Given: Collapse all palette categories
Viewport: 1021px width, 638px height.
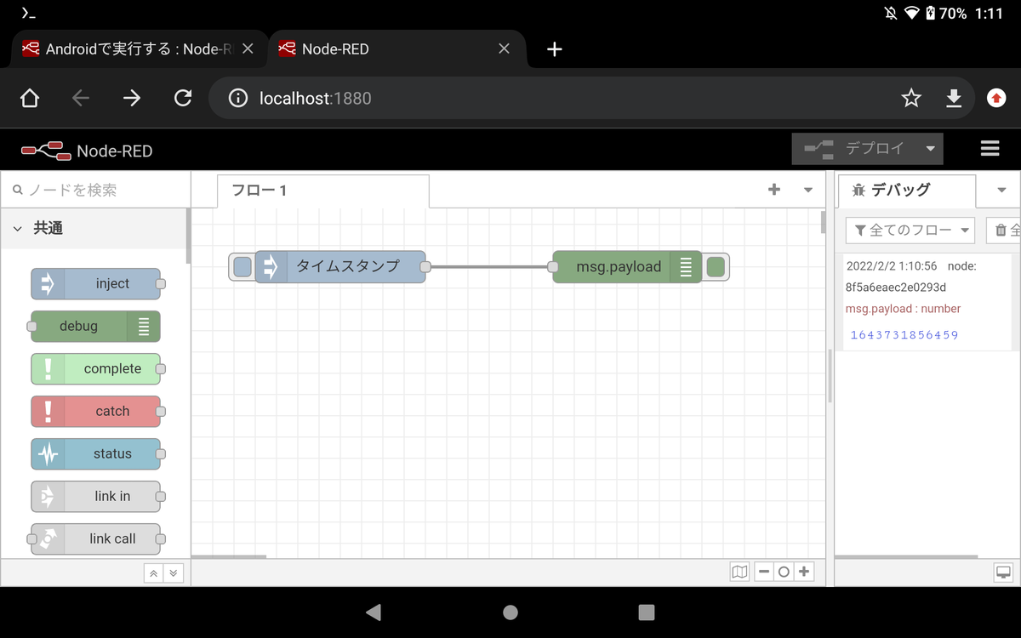Looking at the screenshot, I should pyautogui.click(x=154, y=573).
